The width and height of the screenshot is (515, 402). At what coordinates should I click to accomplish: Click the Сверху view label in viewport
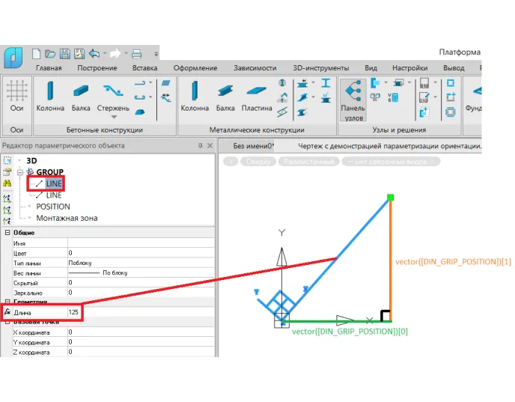point(258,162)
